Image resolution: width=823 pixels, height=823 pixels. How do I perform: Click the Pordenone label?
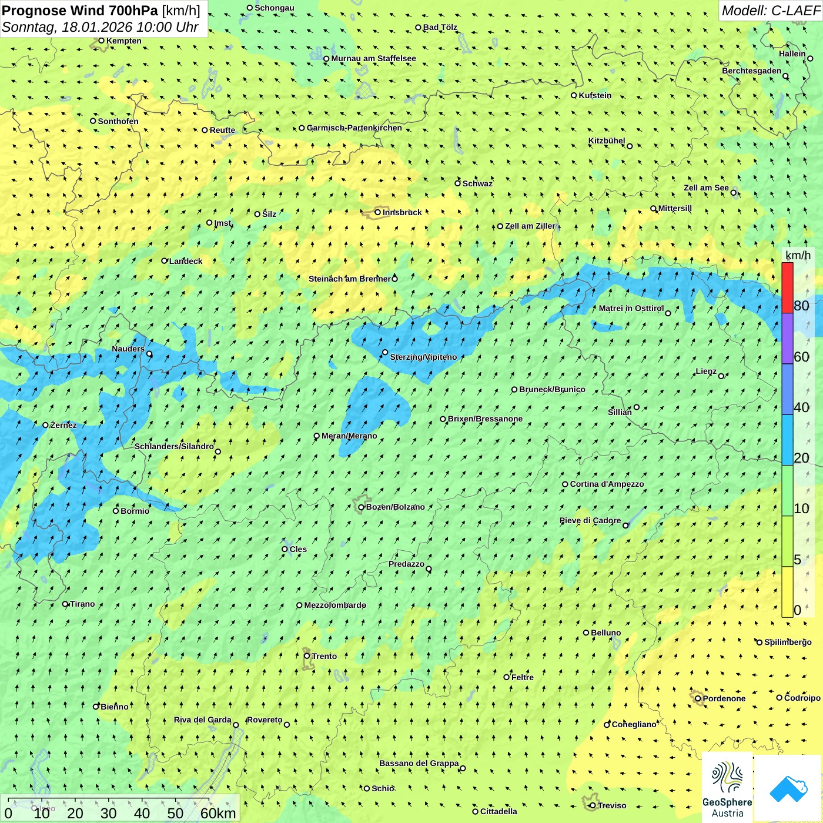[x=724, y=698]
